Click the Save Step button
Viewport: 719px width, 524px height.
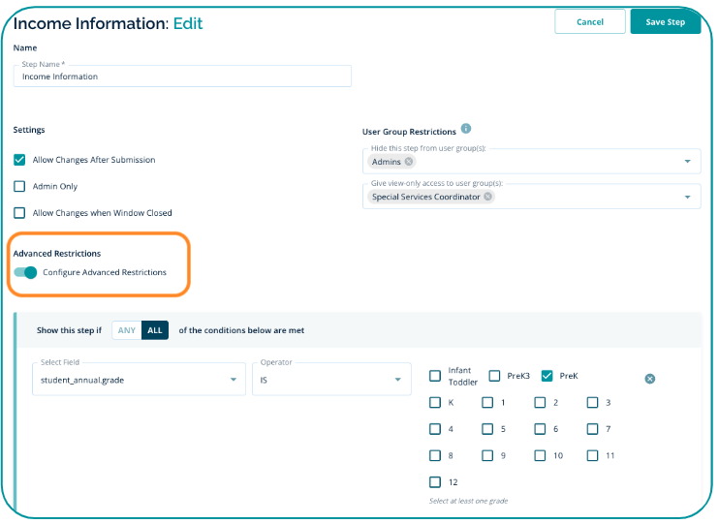point(665,21)
